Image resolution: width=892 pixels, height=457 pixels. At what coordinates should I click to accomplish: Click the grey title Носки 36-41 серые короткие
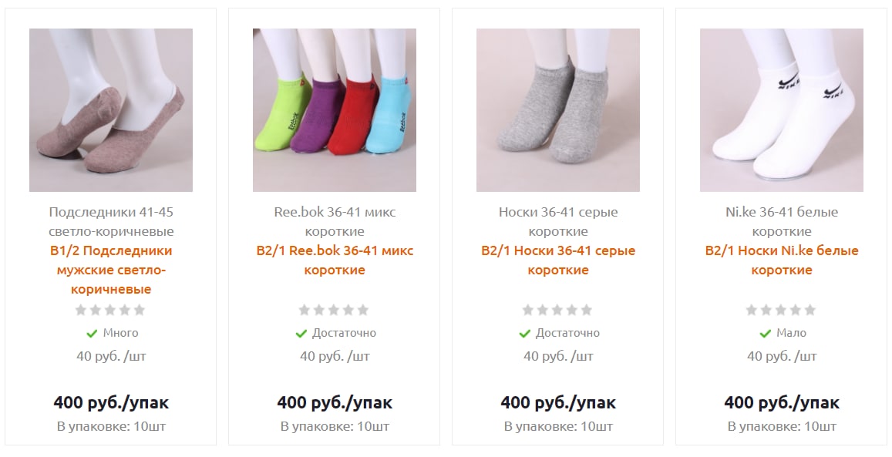coord(558,222)
